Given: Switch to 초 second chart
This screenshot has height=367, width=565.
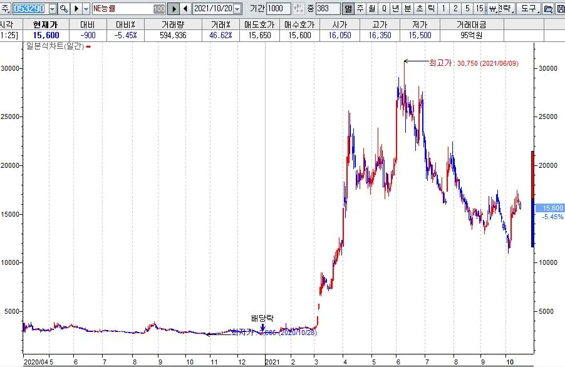Looking at the screenshot, I should pos(420,8).
